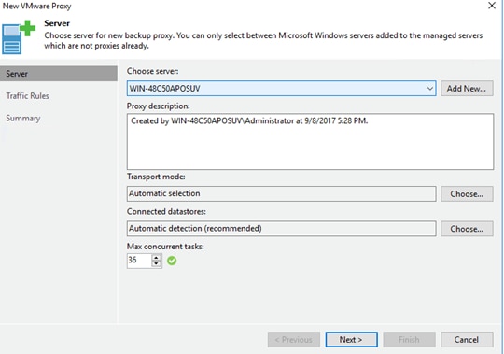Click the 'Transport mode:' label
This screenshot has height=354, width=504.
tap(156, 177)
